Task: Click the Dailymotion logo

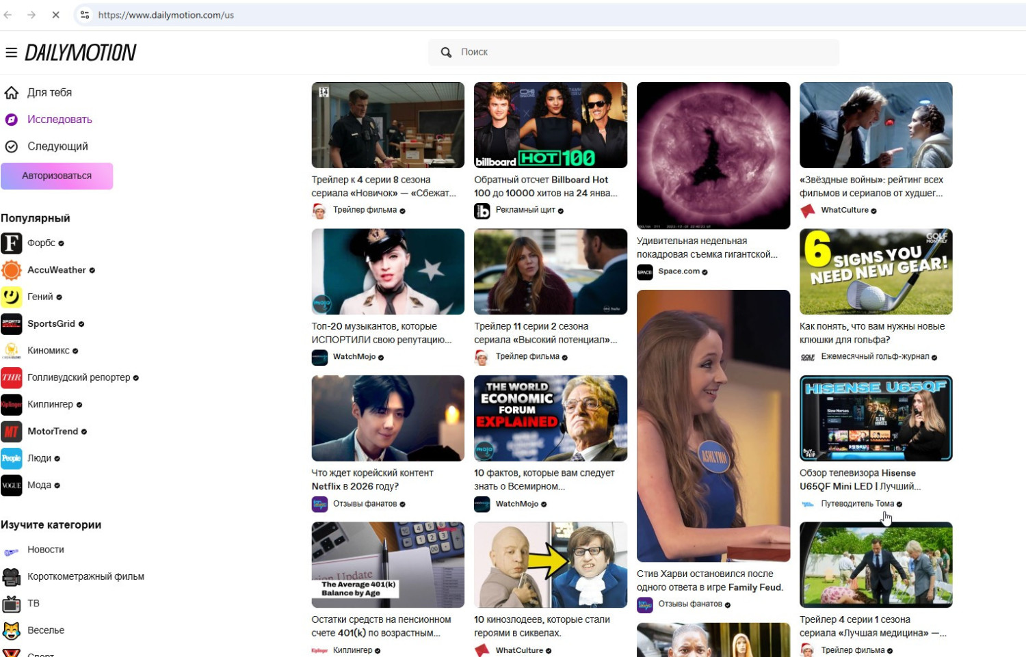Action: coord(81,53)
